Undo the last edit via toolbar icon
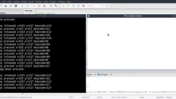This screenshot has width=176, height=99. [23, 6]
